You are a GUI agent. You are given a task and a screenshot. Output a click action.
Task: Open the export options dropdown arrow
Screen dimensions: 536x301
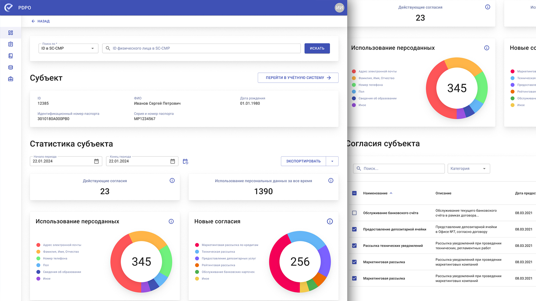[332, 161]
